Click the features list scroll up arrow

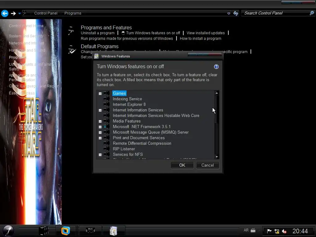(217, 93)
